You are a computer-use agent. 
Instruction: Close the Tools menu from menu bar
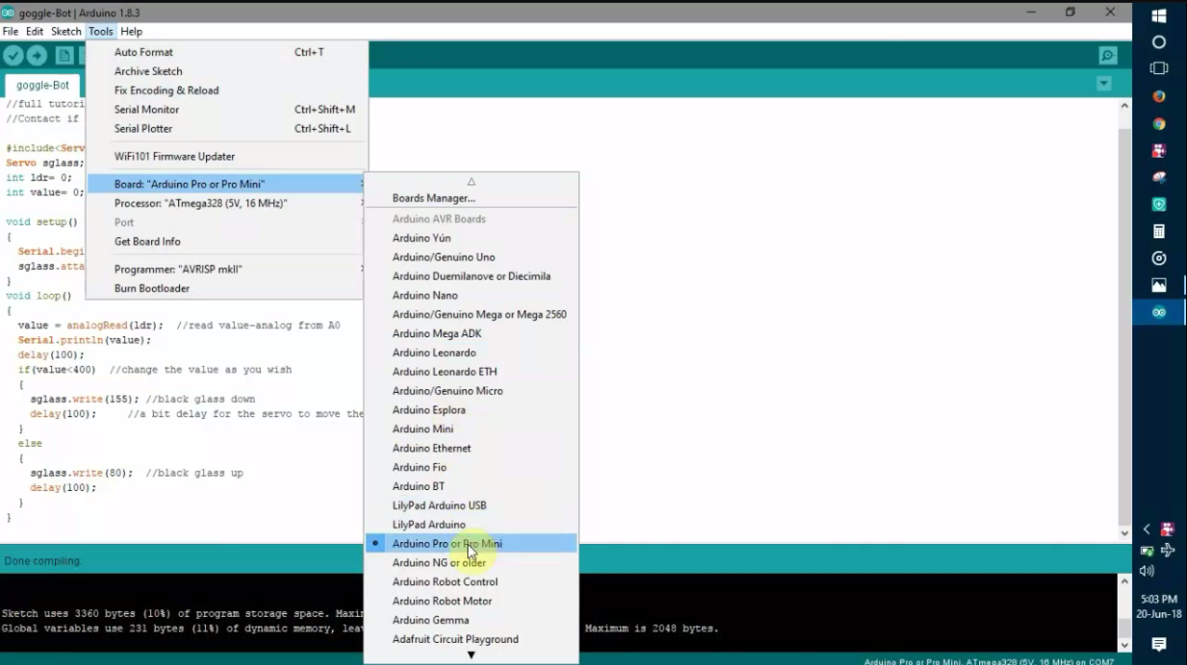(101, 32)
